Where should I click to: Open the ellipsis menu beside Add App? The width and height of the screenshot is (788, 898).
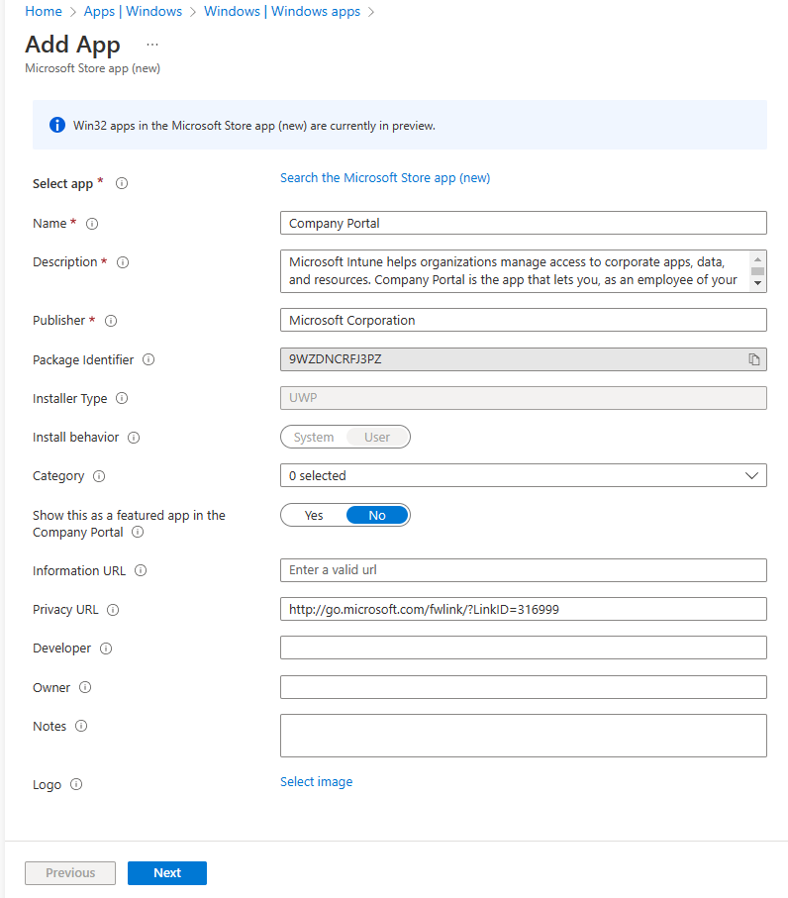(152, 45)
